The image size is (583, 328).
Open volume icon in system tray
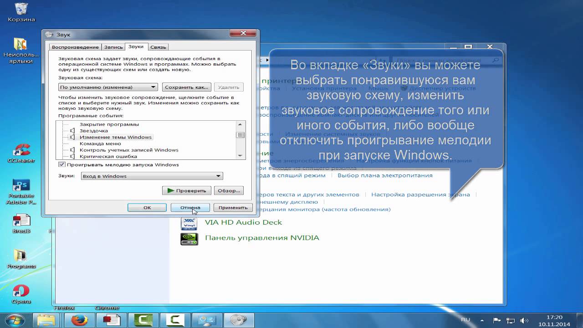[x=524, y=320]
